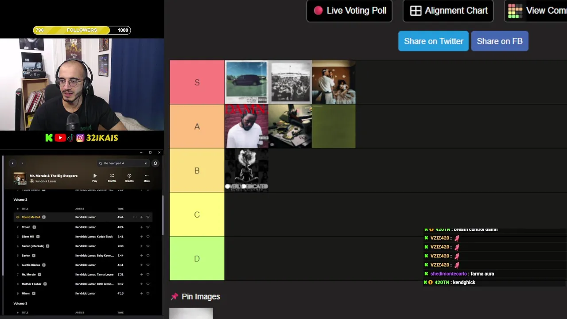Heart the track Mother I Sober
Viewport: 567px width, 319px height.
tap(148, 284)
